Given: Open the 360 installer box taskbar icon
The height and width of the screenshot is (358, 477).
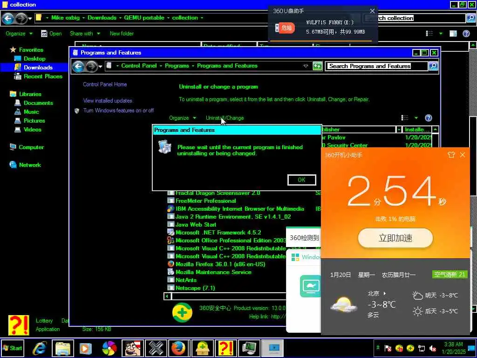Looking at the screenshot, I should pyautogui.click(x=202, y=348).
